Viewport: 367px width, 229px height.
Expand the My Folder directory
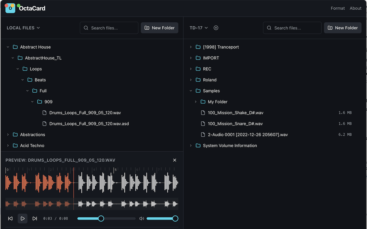coord(196,102)
